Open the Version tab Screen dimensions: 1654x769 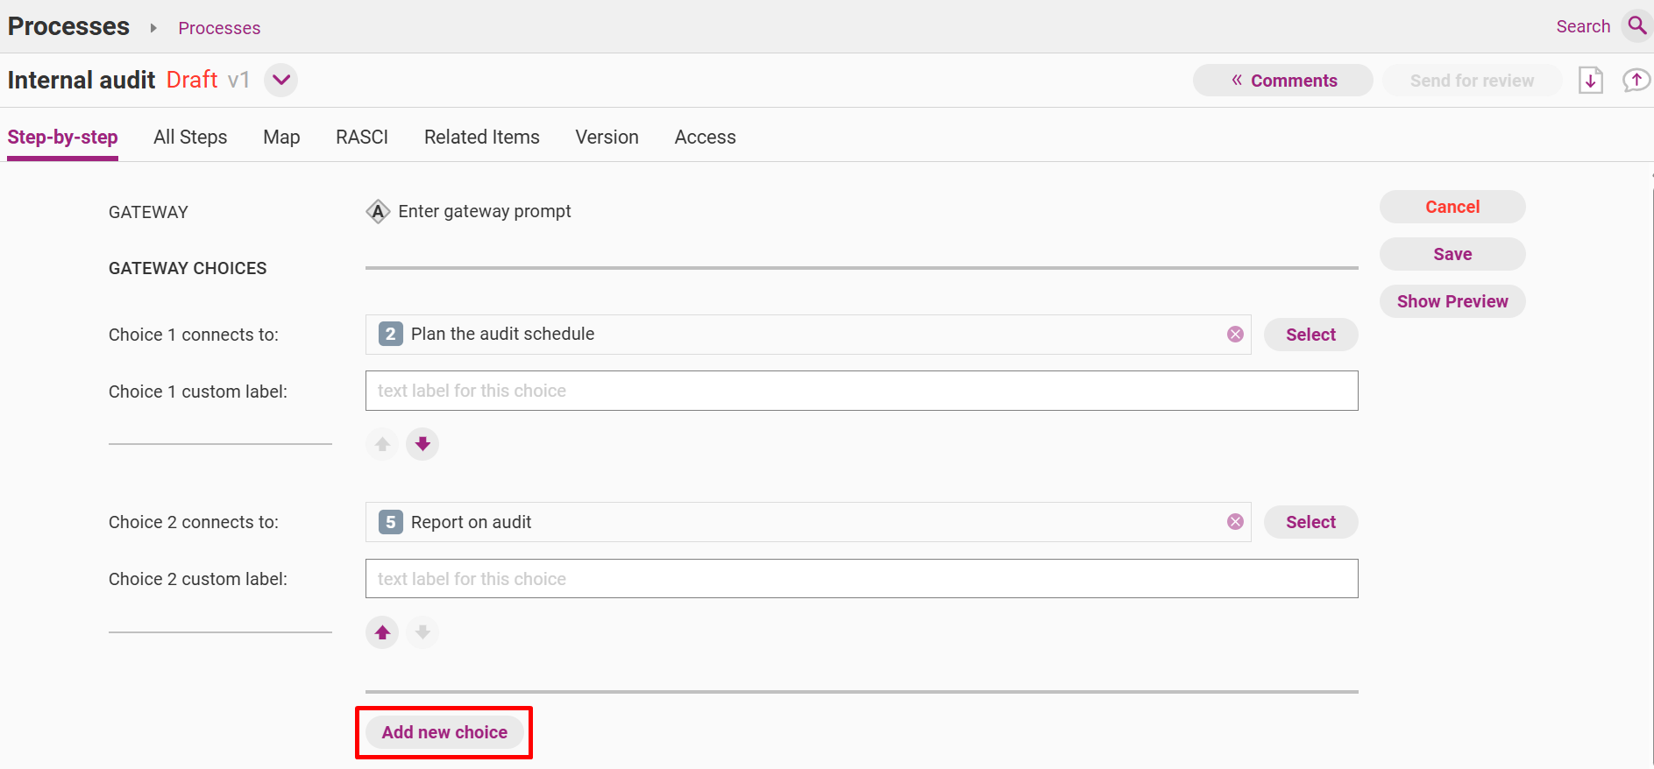pos(607,137)
